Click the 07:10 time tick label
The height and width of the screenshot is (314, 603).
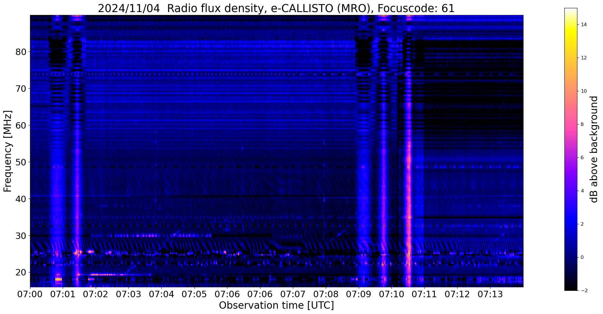point(391,294)
